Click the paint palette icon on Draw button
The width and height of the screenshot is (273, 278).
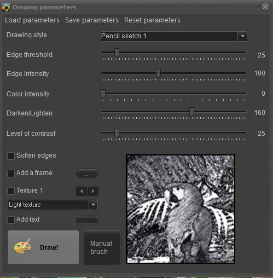22,246
